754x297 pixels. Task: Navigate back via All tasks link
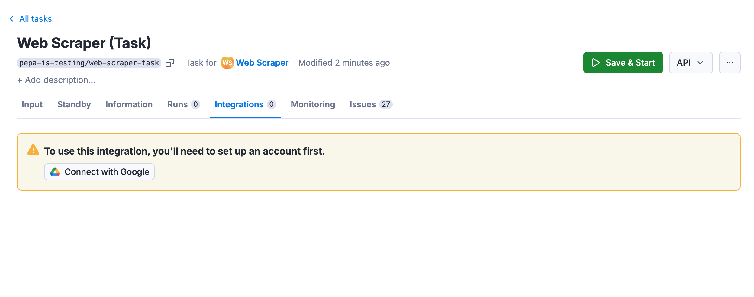[x=35, y=19]
